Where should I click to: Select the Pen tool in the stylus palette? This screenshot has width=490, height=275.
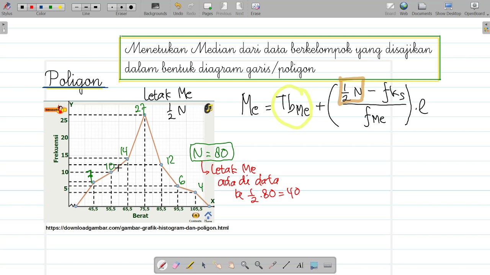[162, 265]
